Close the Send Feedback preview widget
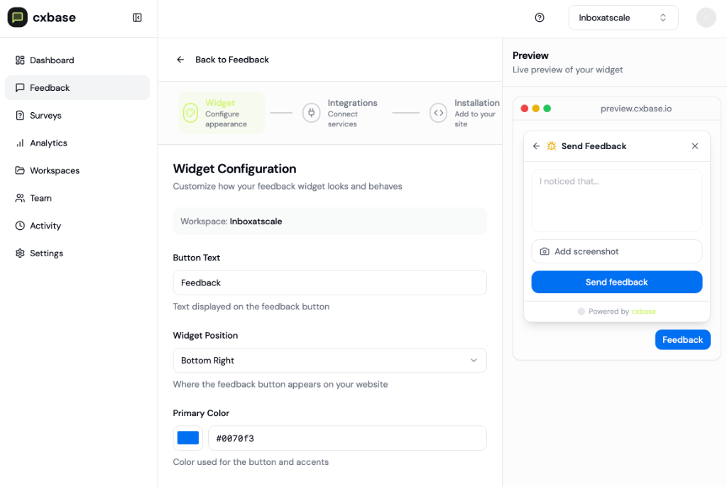The width and height of the screenshot is (727, 487). coord(694,146)
